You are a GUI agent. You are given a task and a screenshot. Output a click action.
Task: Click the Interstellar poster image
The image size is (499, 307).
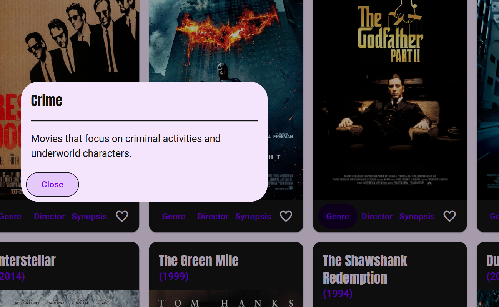pos(70,299)
